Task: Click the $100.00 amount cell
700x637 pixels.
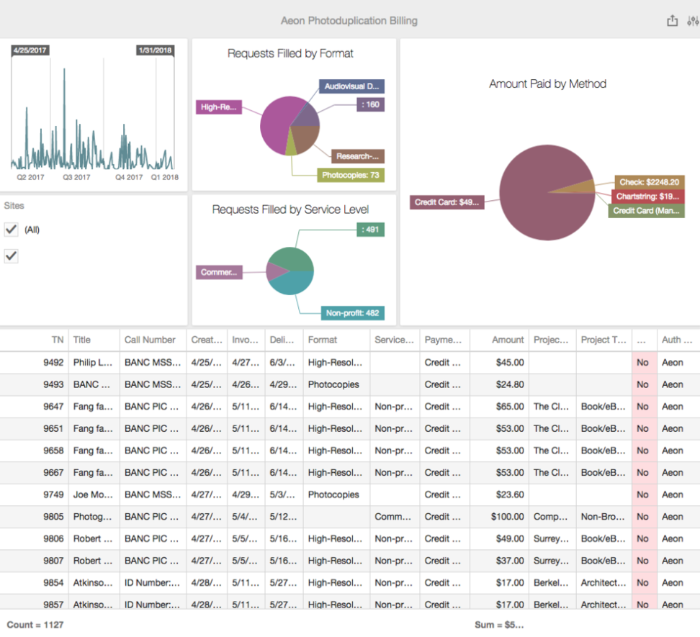Action: click(x=508, y=517)
